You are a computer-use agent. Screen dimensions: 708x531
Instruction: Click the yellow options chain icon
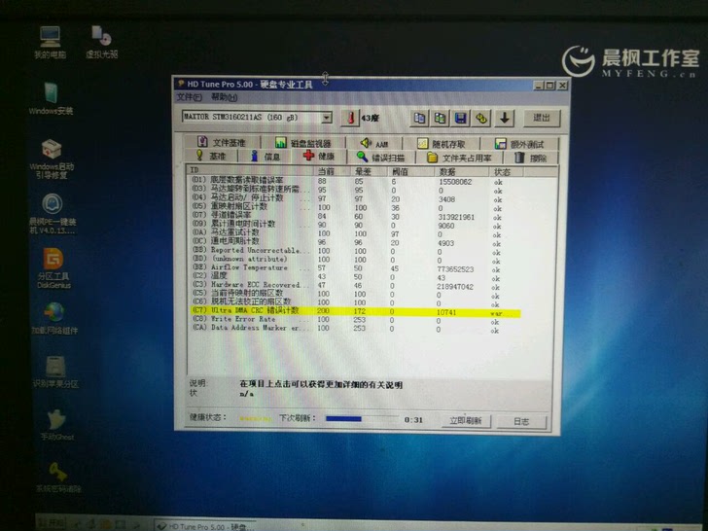[481, 119]
